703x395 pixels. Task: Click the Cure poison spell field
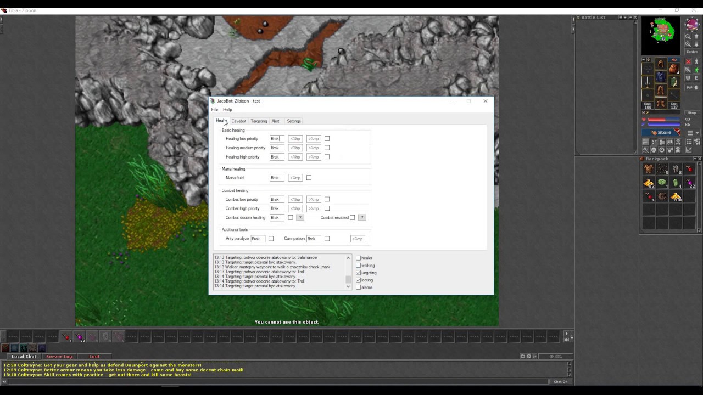point(314,239)
